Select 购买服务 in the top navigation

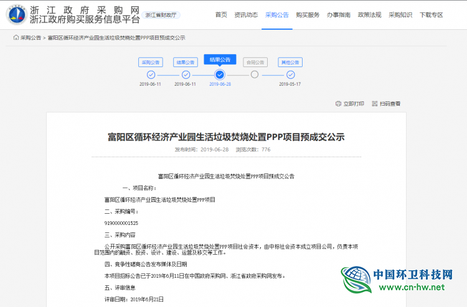308,14
